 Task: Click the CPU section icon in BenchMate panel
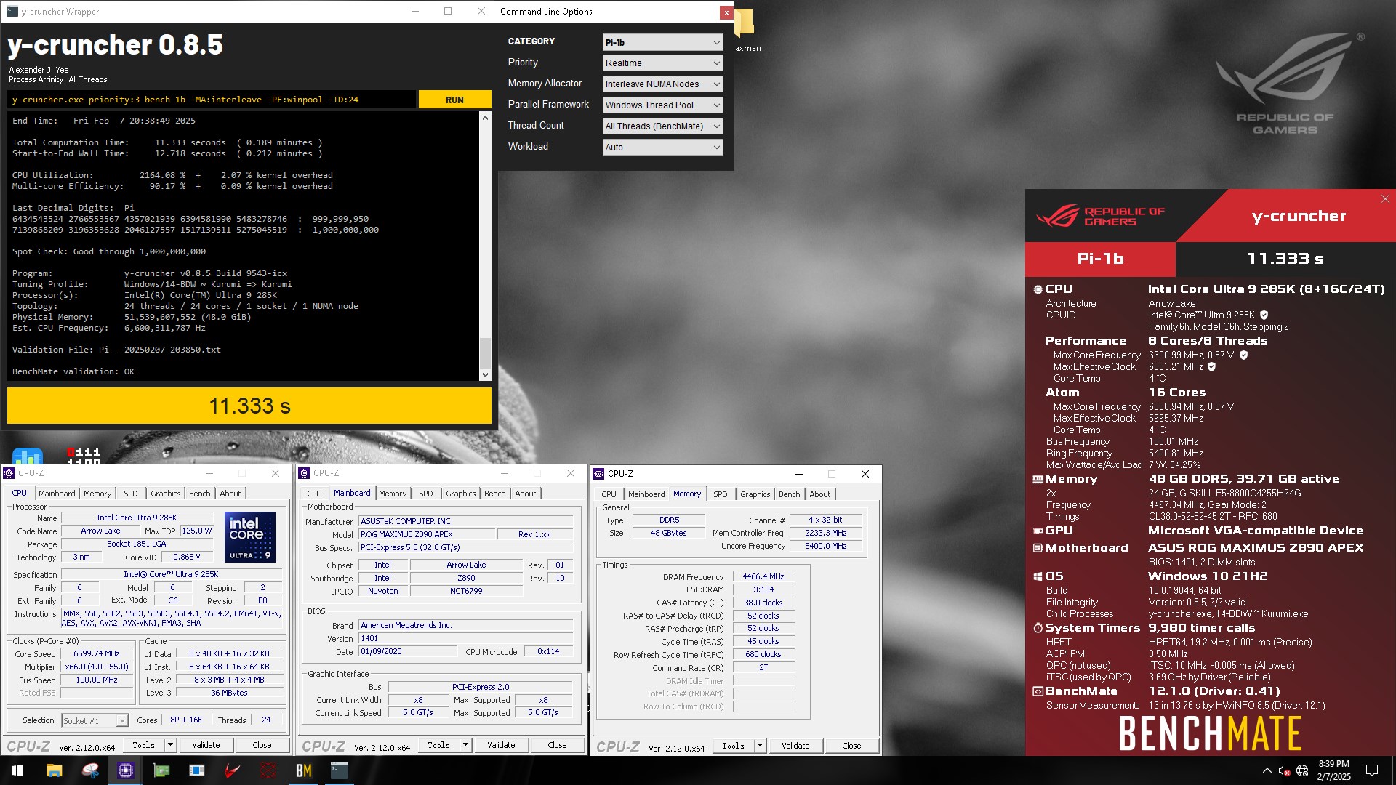tap(1038, 289)
